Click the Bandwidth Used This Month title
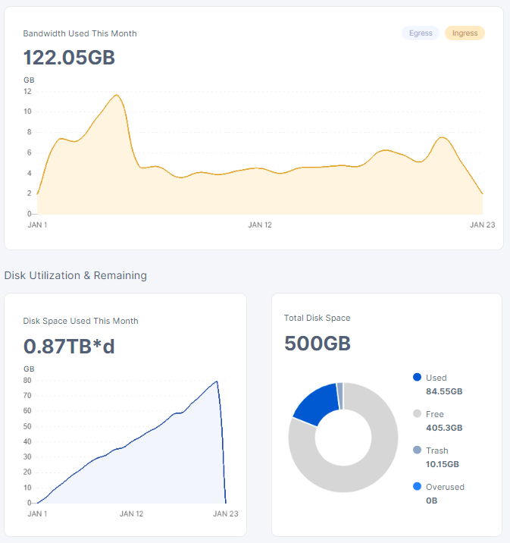 coord(80,33)
